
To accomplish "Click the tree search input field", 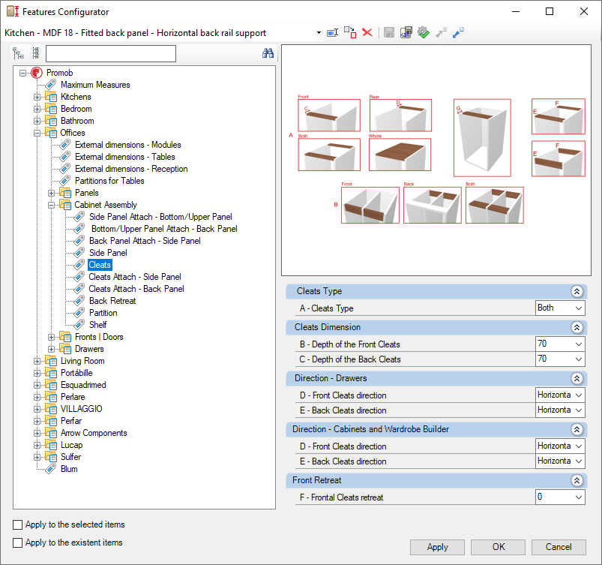I will 111,53.
